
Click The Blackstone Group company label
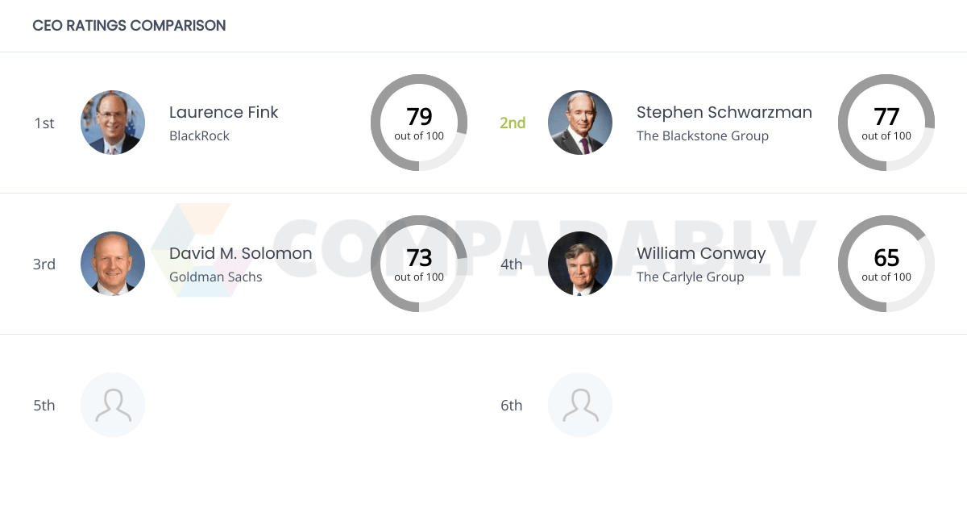click(702, 135)
